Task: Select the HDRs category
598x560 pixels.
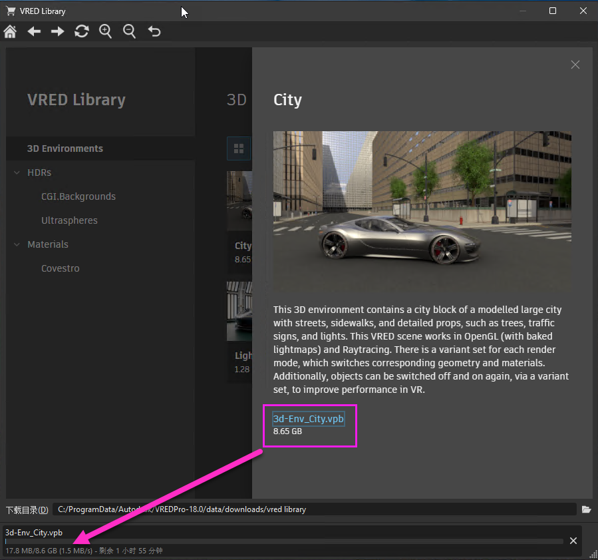Action: [39, 172]
